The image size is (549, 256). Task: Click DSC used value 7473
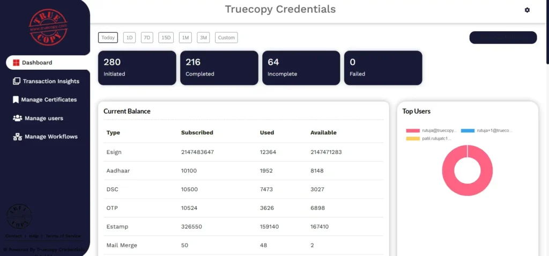click(x=266, y=189)
